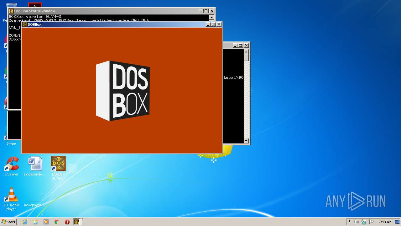Click the Show desktop button
Viewport: 401px width, 226px height.
[x=398, y=222]
